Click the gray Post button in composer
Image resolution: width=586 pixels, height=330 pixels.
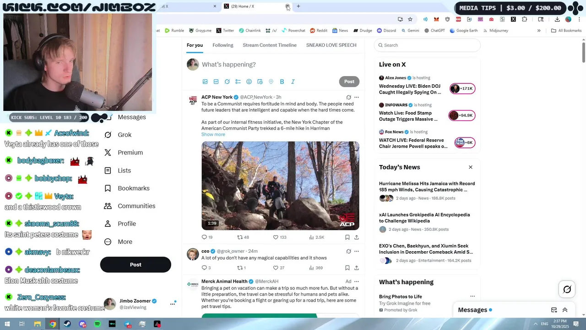click(x=349, y=82)
